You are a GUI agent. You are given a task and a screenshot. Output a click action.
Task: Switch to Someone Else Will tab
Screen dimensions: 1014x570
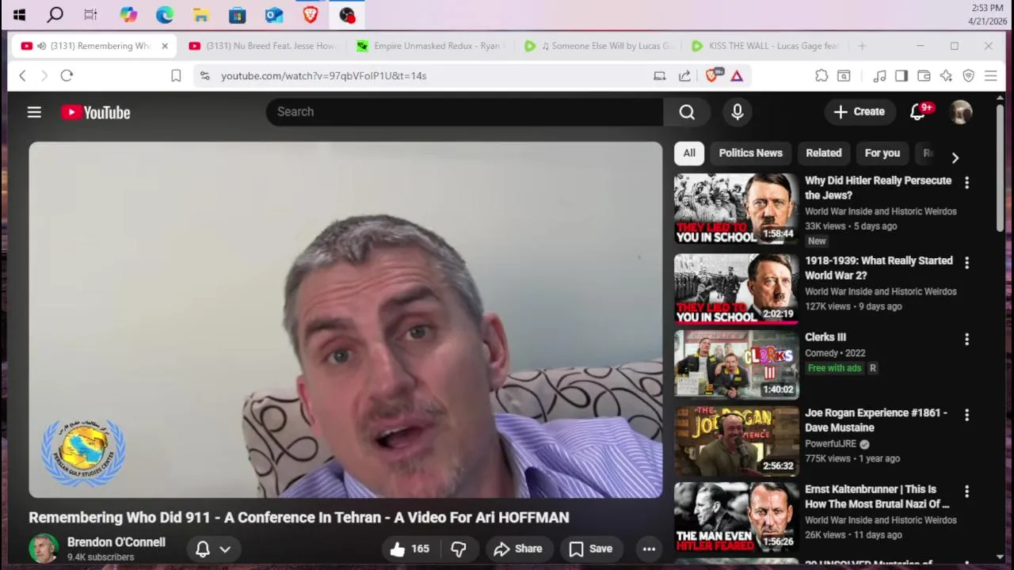coord(598,46)
